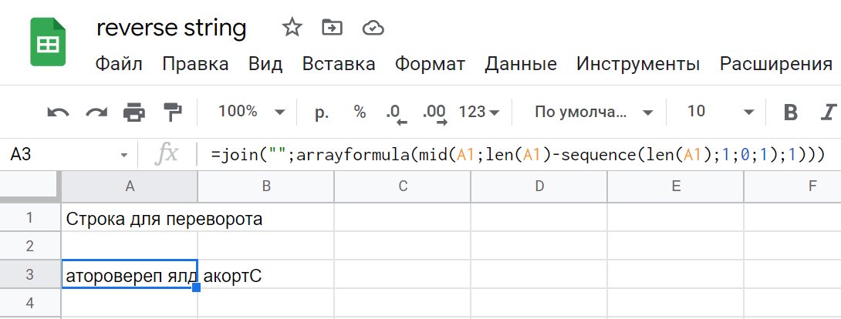This screenshot has height=319, width=841.
Task: Print the spreadsheet via printer icon
Action: (134, 112)
